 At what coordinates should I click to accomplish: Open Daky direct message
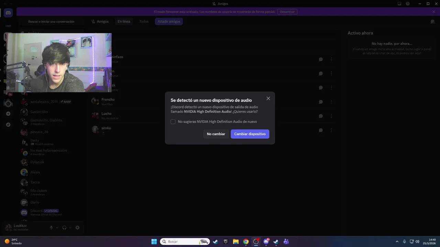pyautogui.click(x=52, y=142)
